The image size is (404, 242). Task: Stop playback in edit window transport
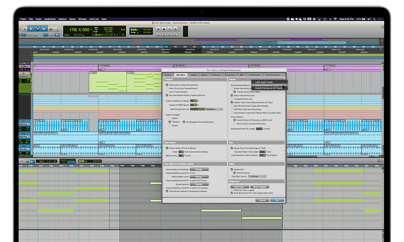(164, 29)
